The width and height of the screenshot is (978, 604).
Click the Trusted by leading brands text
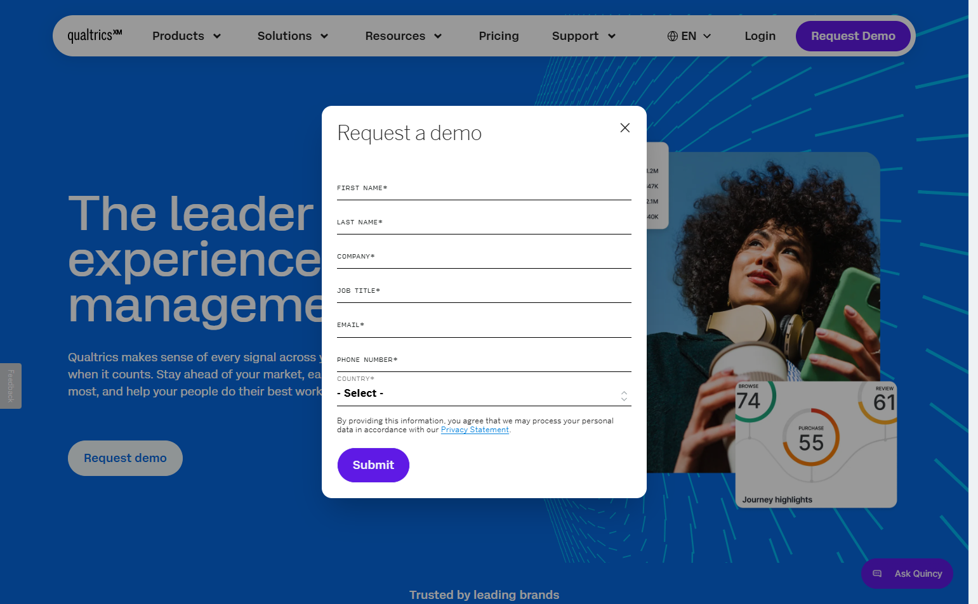pyautogui.click(x=484, y=594)
